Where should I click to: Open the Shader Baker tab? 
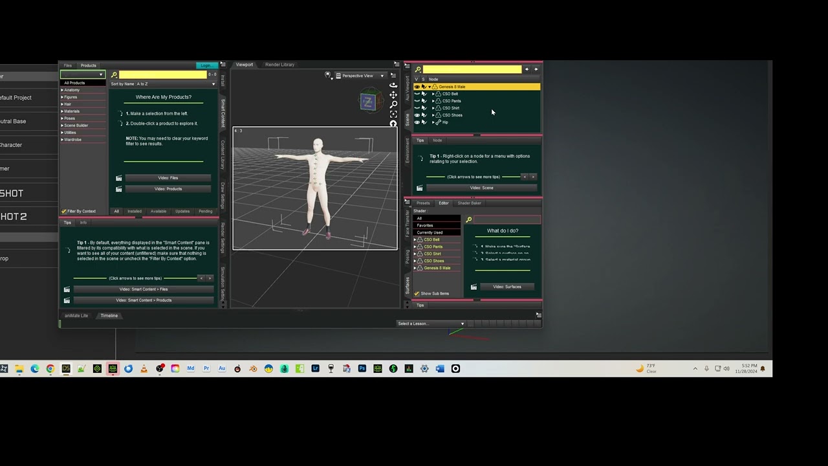[469, 203]
